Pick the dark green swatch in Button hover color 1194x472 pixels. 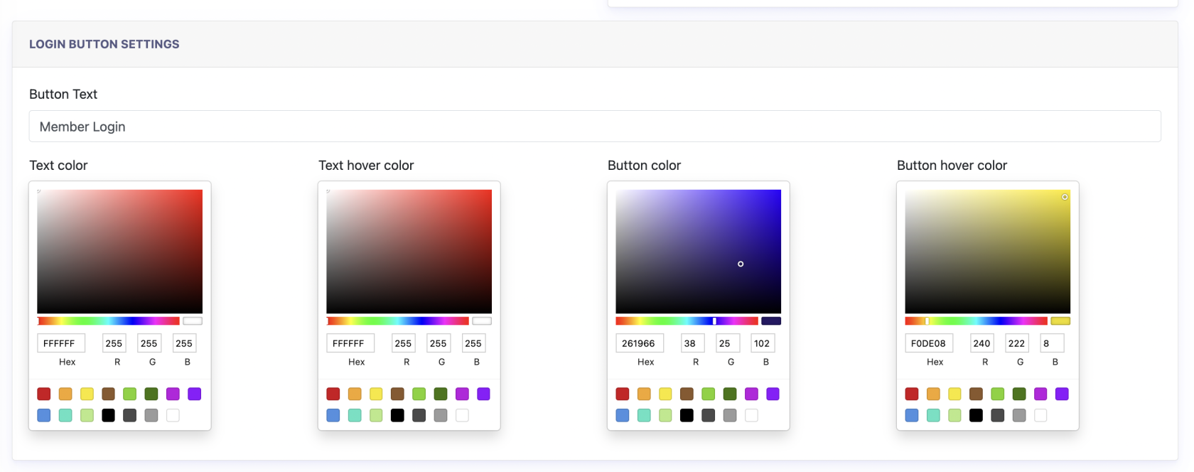coord(1019,394)
